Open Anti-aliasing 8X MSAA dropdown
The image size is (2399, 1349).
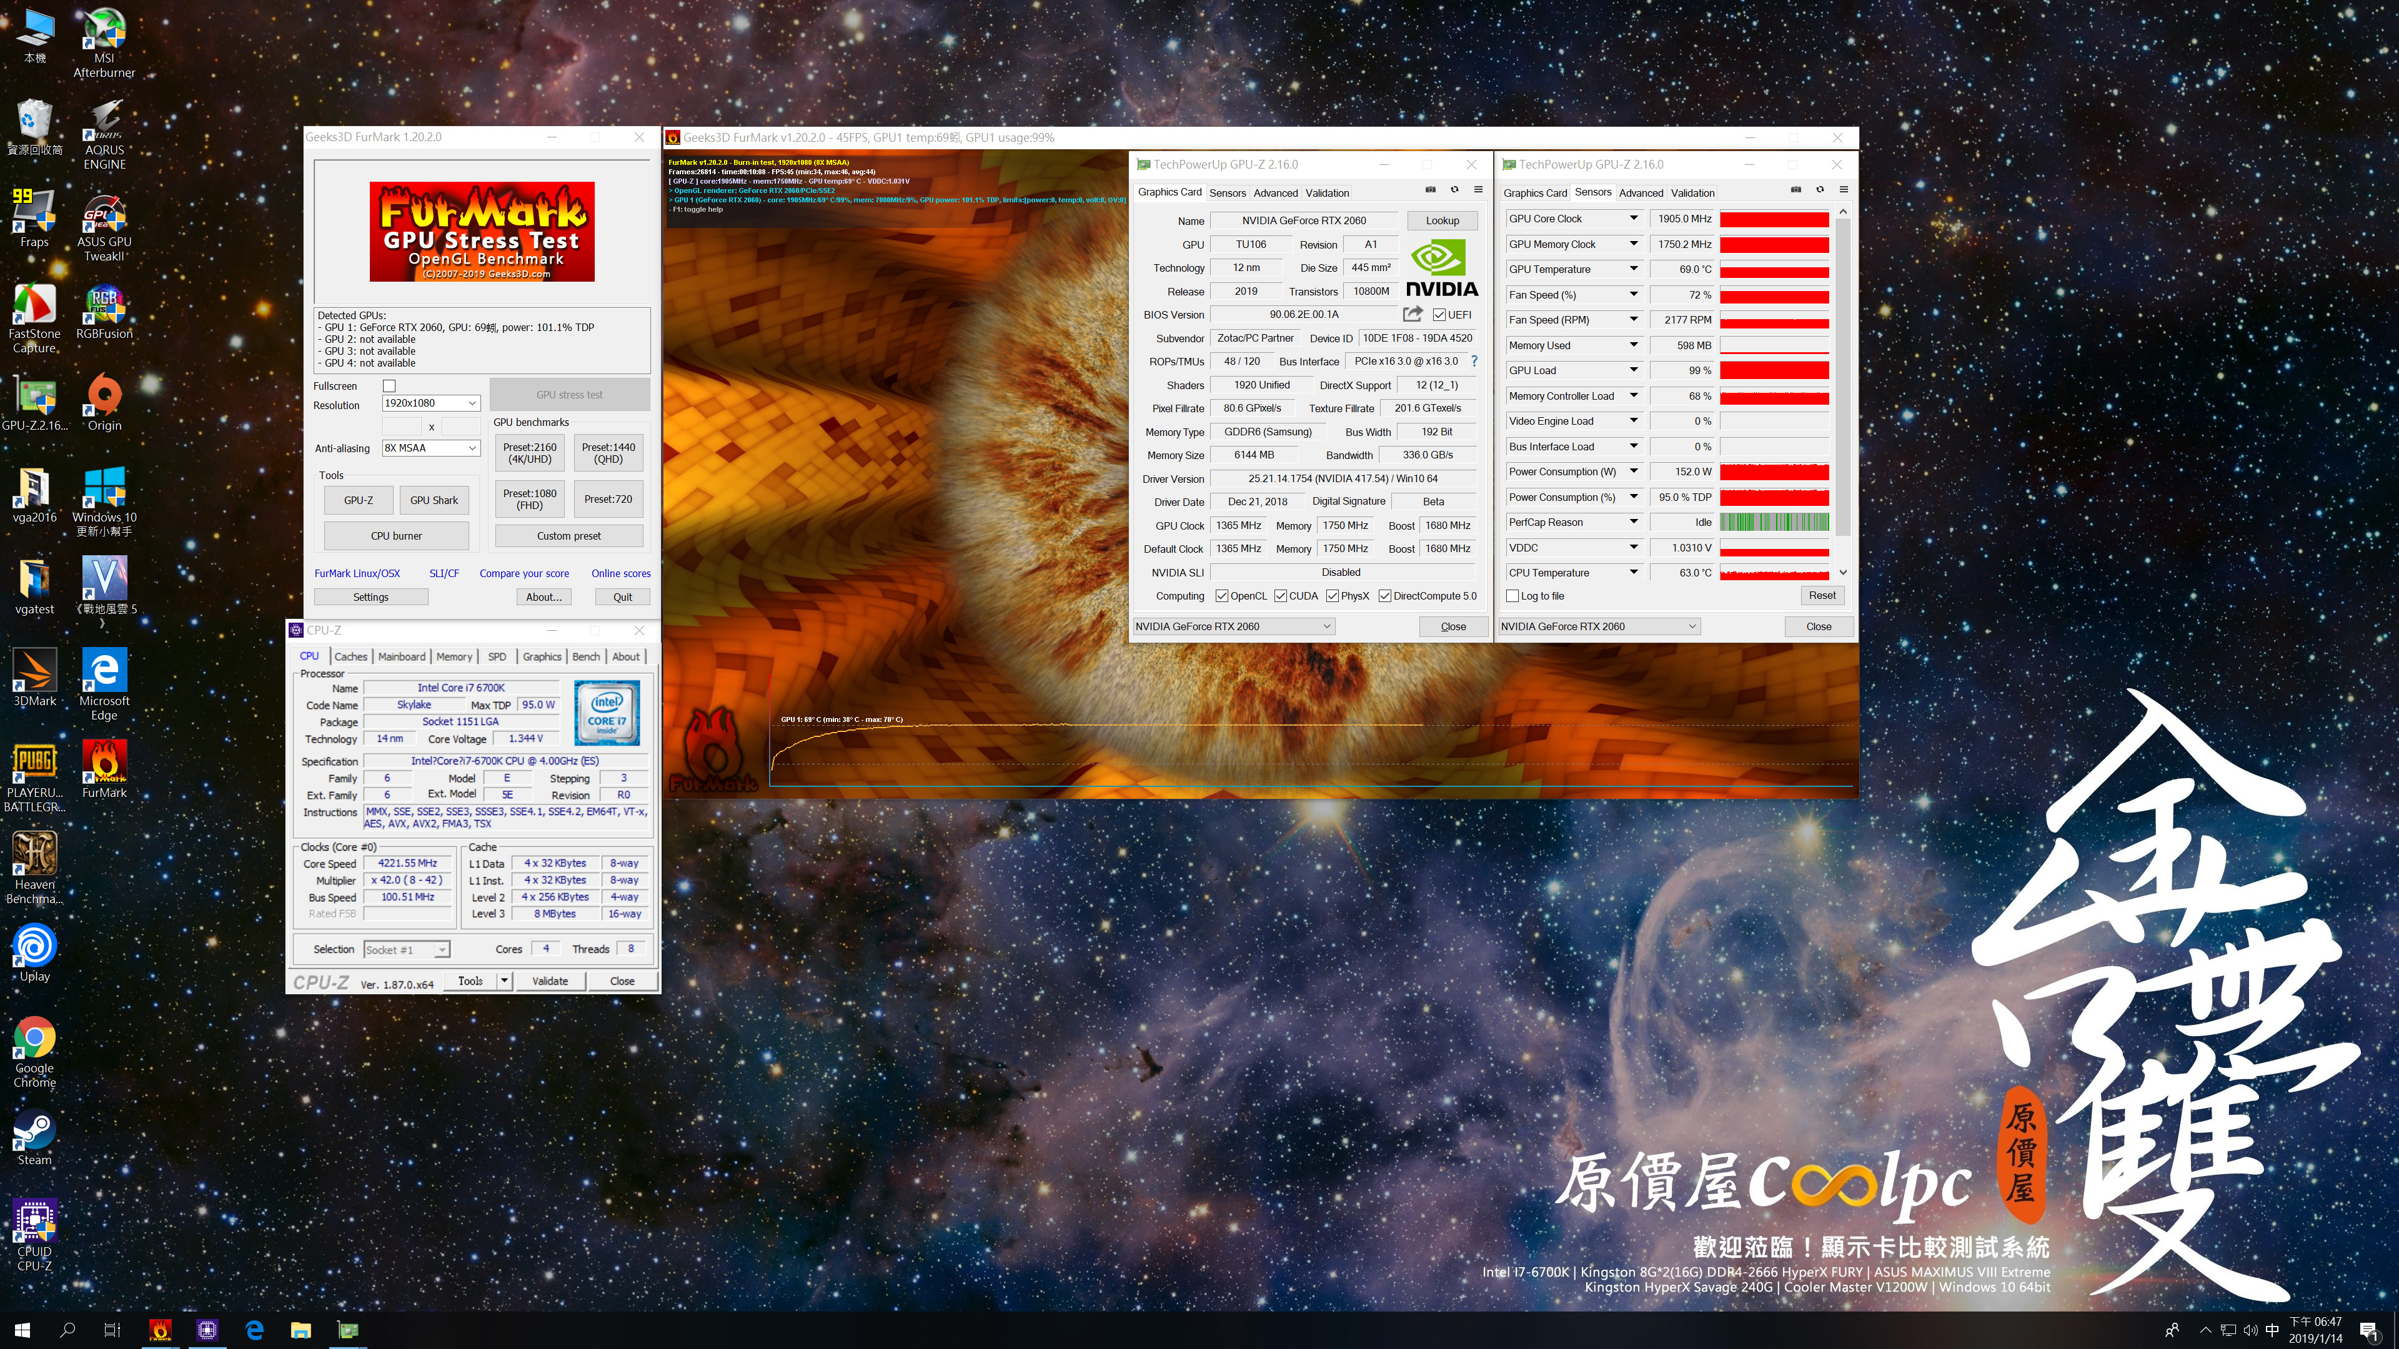pos(431,448)
